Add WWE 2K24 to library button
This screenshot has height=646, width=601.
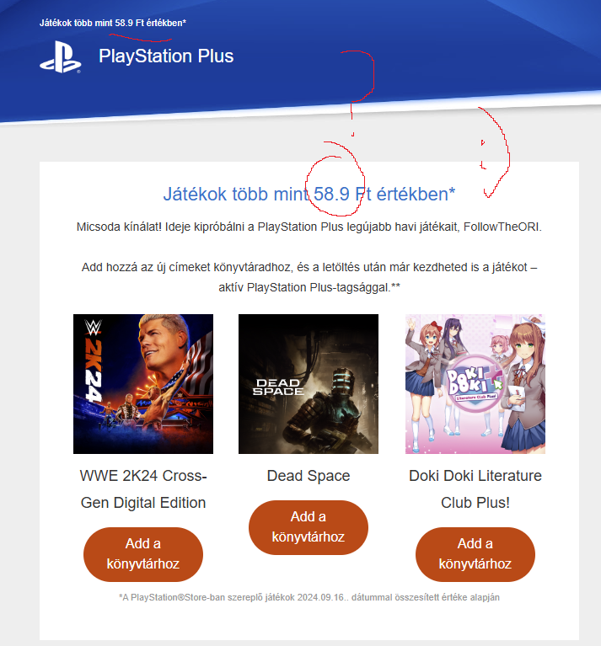pyautogui.click(x=143, y=554)
